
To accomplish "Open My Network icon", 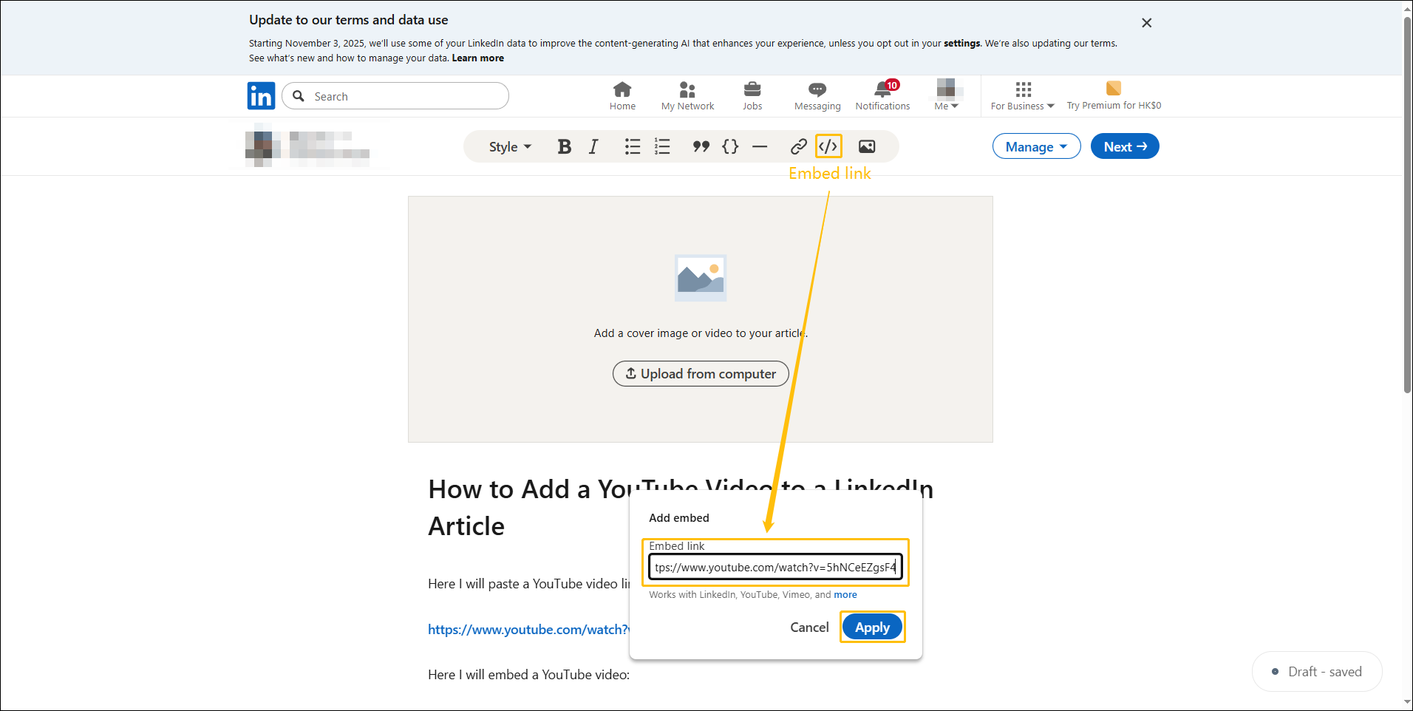I will pyautogui.click(x=687, y=89).
